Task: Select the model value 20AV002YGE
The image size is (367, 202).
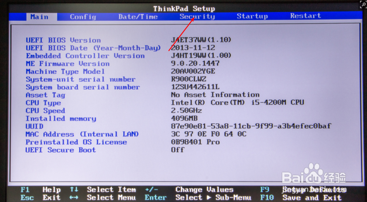Action: pyautogui.click(x=193, y=71)
